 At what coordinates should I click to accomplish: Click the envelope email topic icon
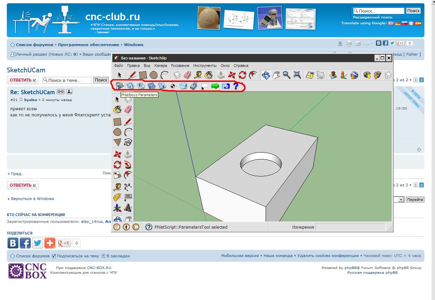pos(358,43)
